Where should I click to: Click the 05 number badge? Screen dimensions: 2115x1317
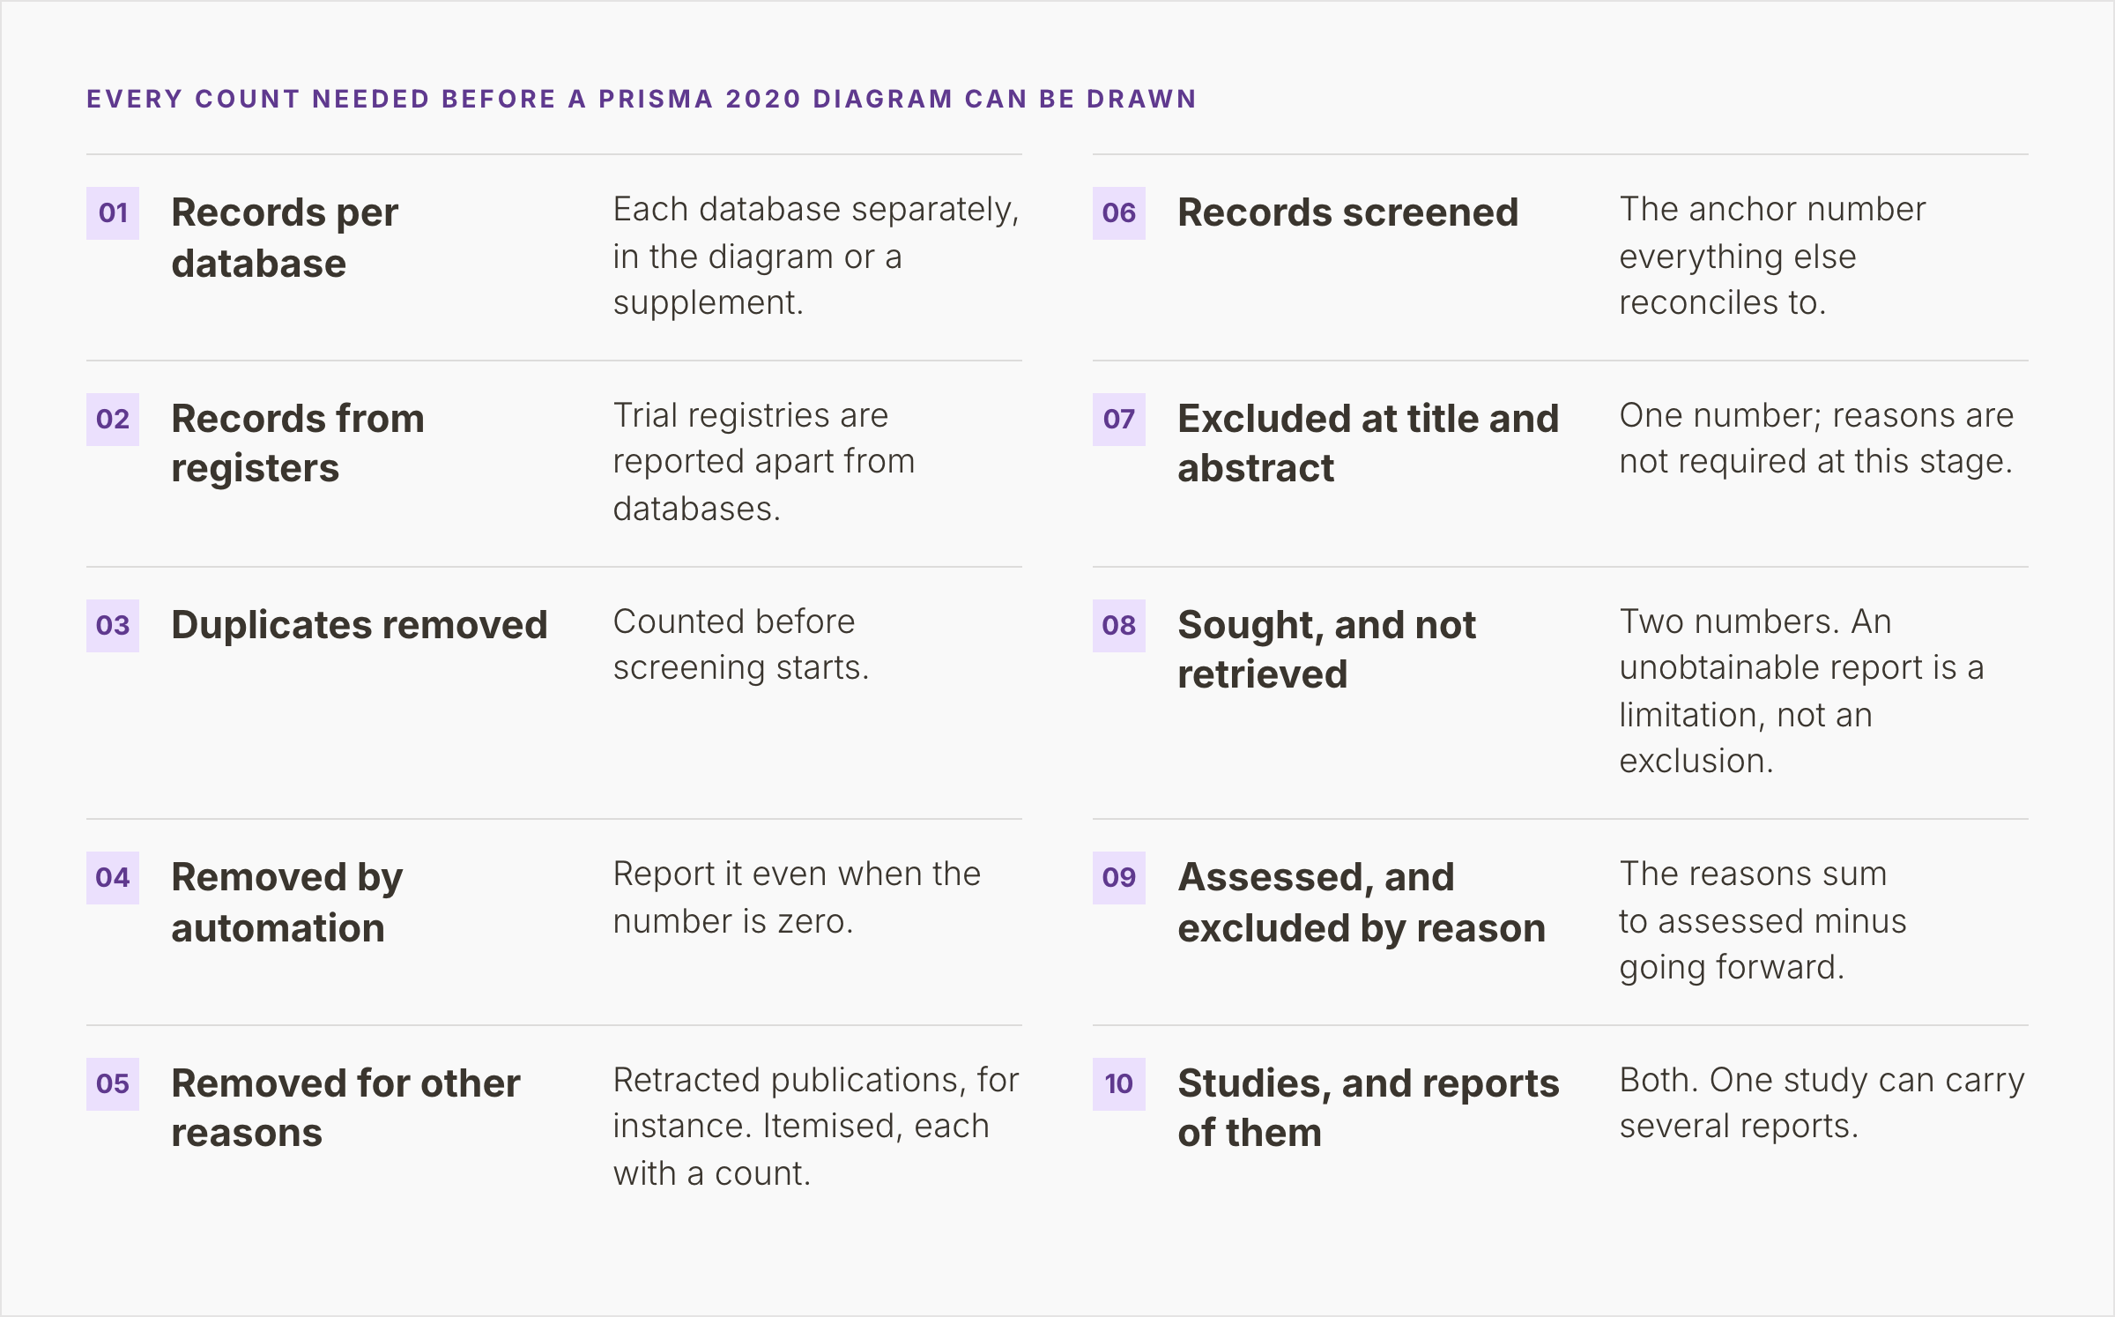[113, 1083]
